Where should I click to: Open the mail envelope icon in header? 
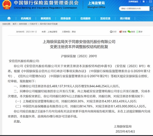point(151,2)
